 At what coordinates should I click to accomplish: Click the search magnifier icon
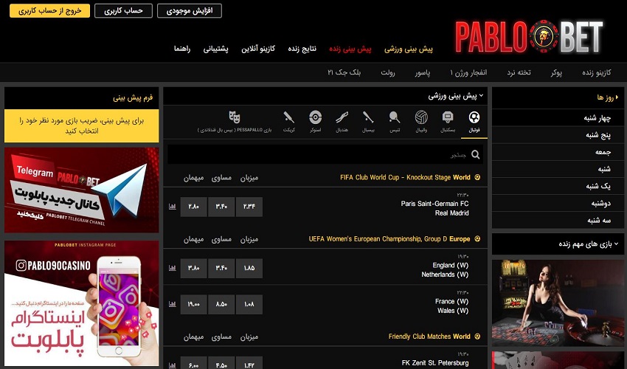pyautogui.click(x=475, y=154)
